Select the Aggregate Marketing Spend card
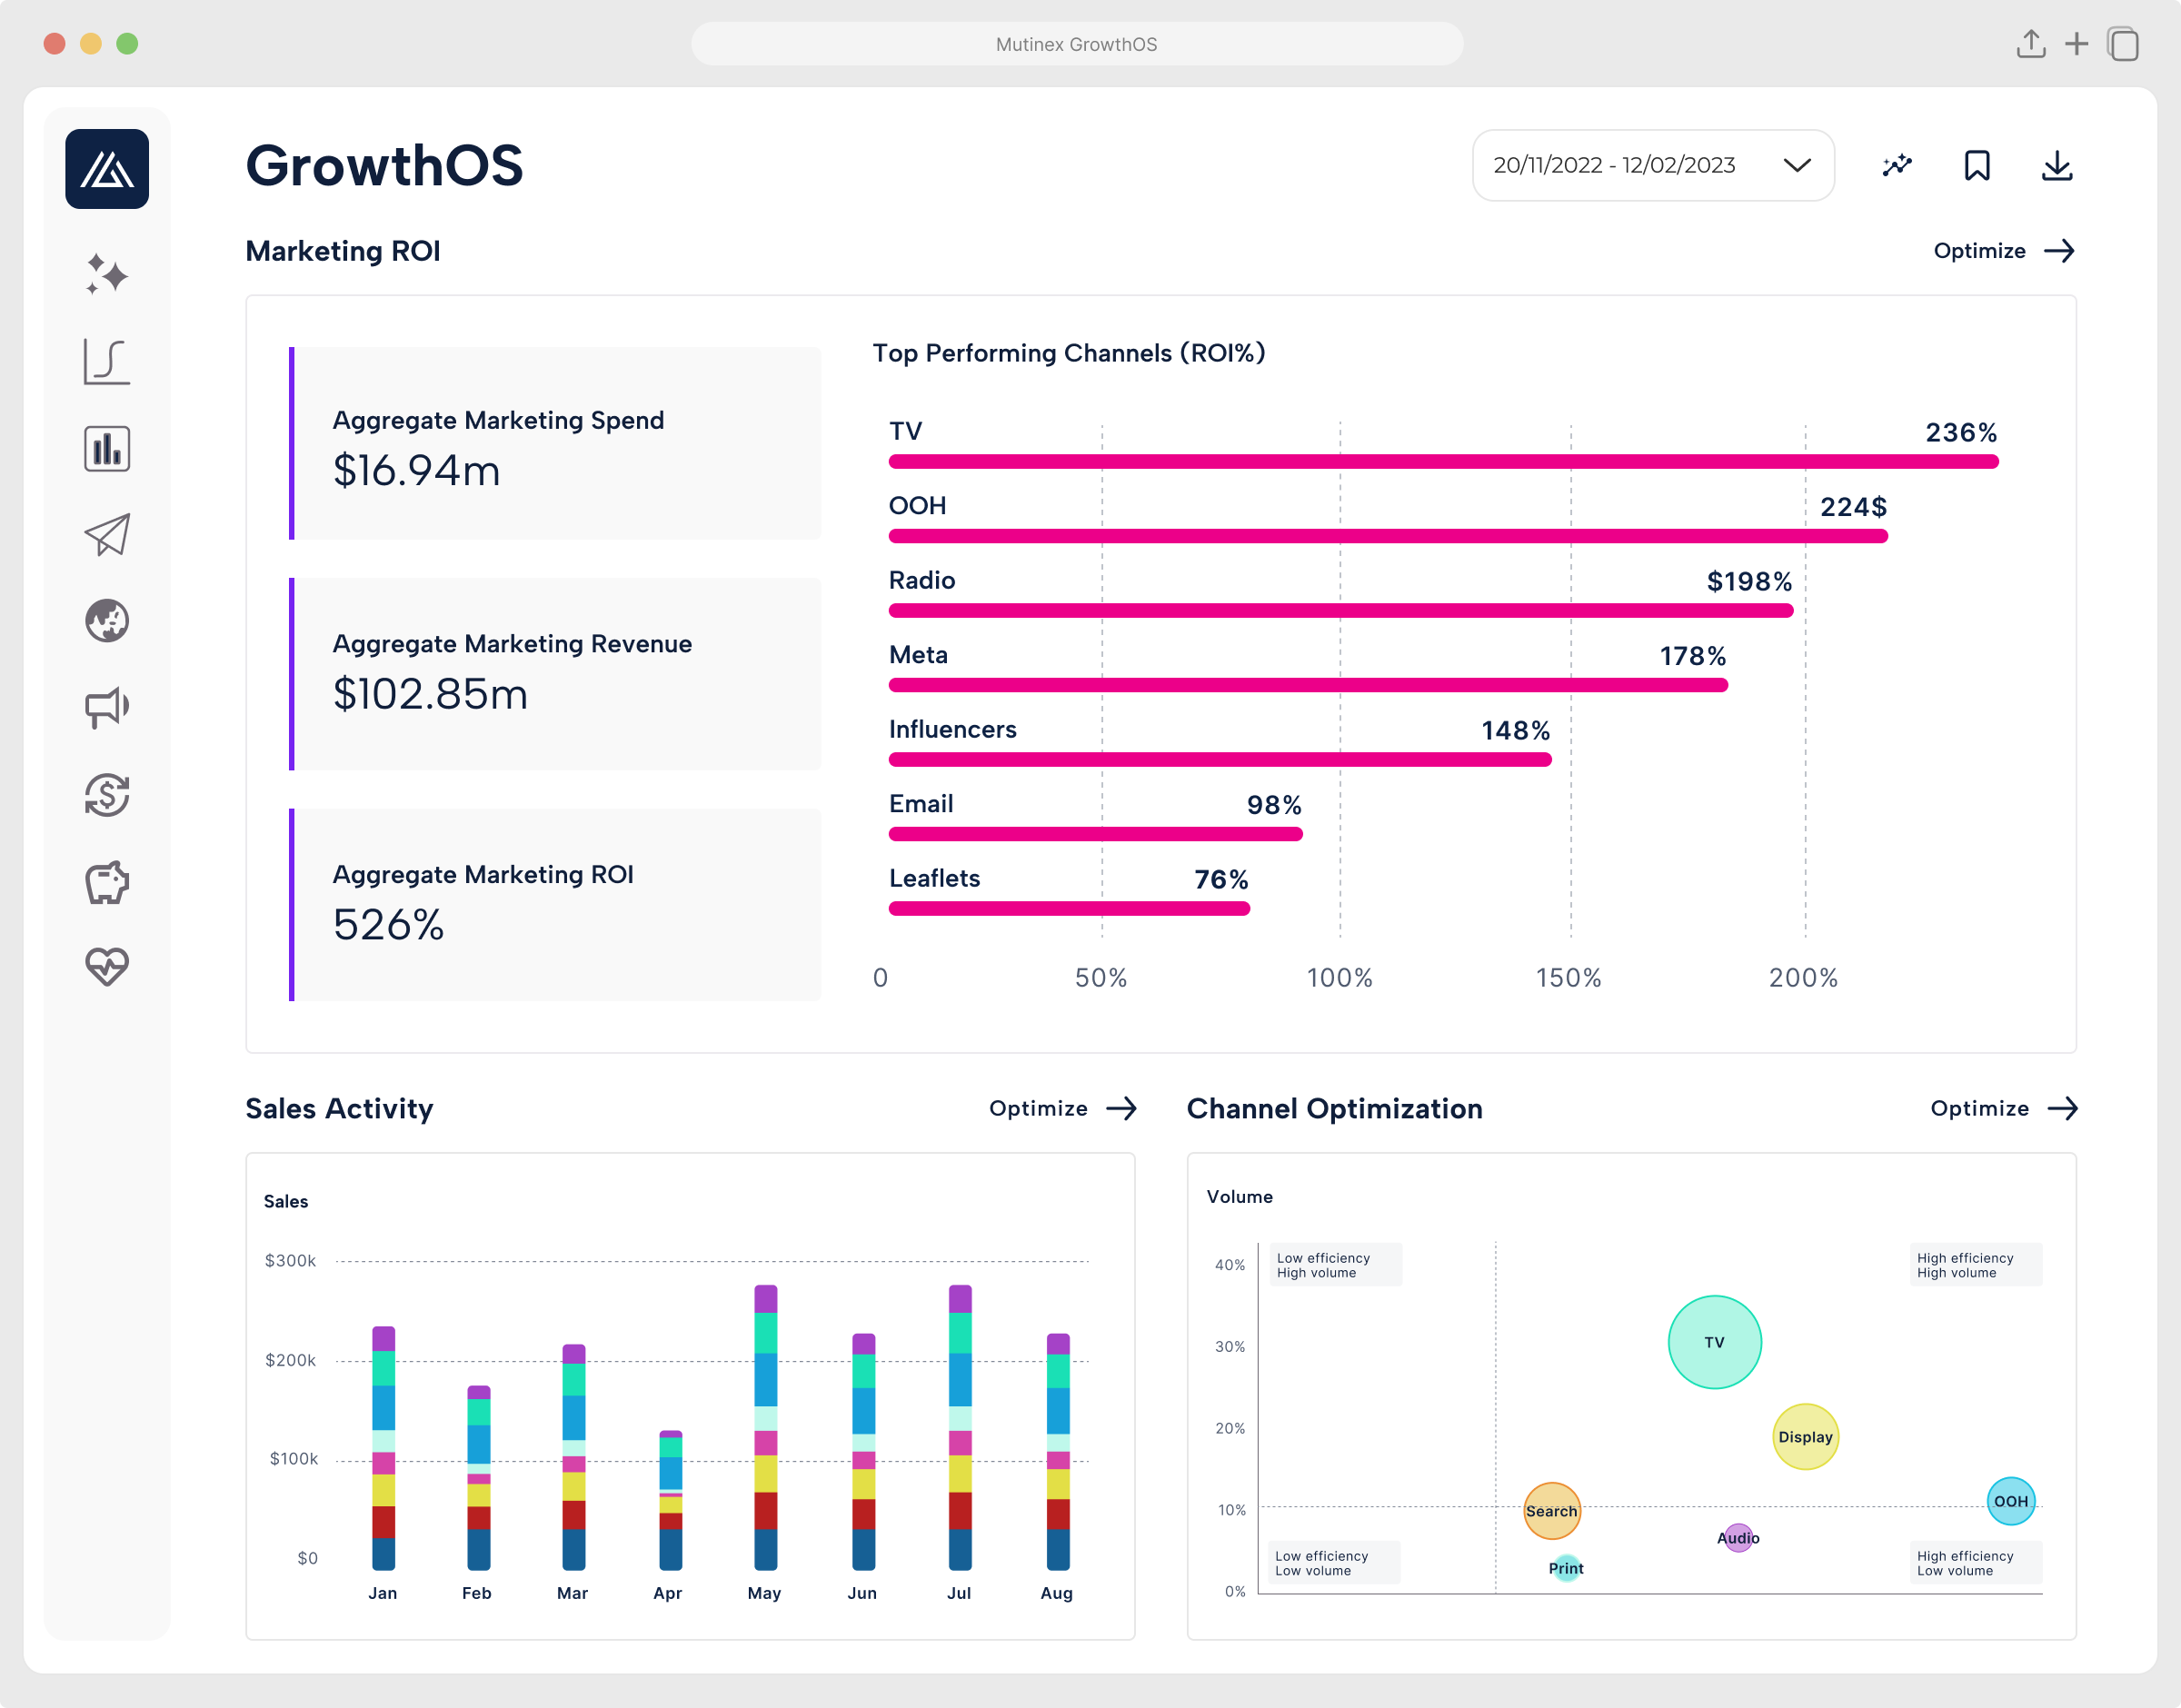The width and height of the screenshot is (2181, 1708). tap(555, 444)
